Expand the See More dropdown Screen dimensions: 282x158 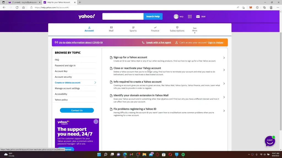pyautogui.click(x=195, y=30)
